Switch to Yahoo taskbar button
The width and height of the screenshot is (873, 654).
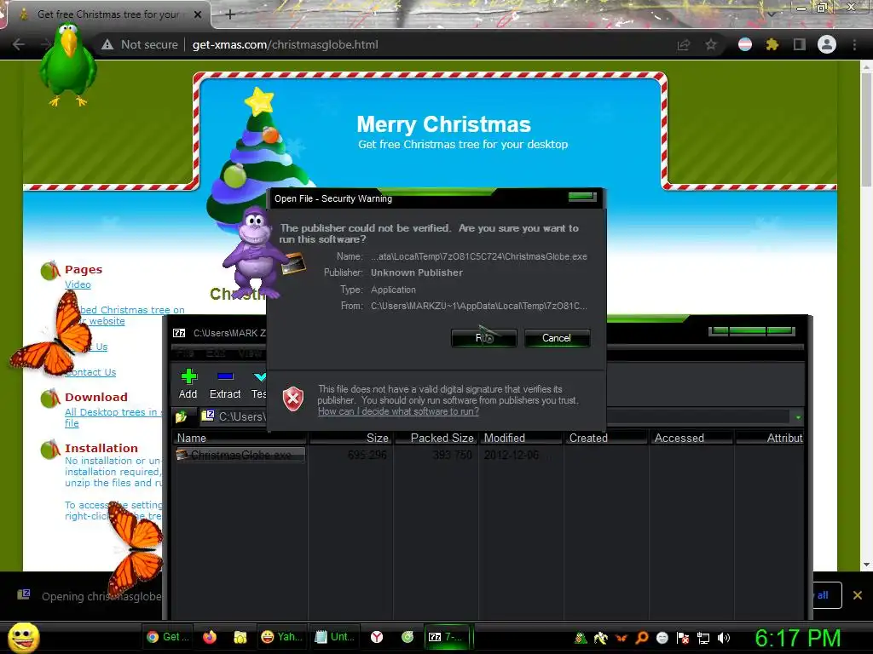click(281, 637)
